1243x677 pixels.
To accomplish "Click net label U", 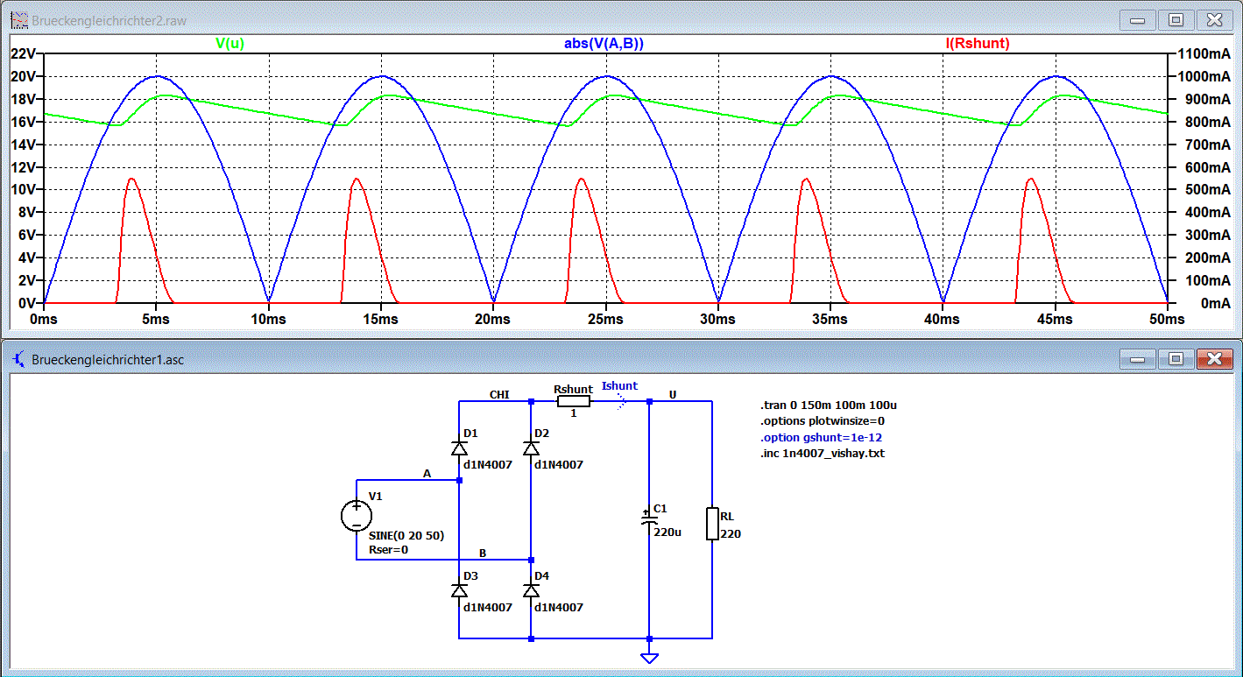I will (673, 395).
